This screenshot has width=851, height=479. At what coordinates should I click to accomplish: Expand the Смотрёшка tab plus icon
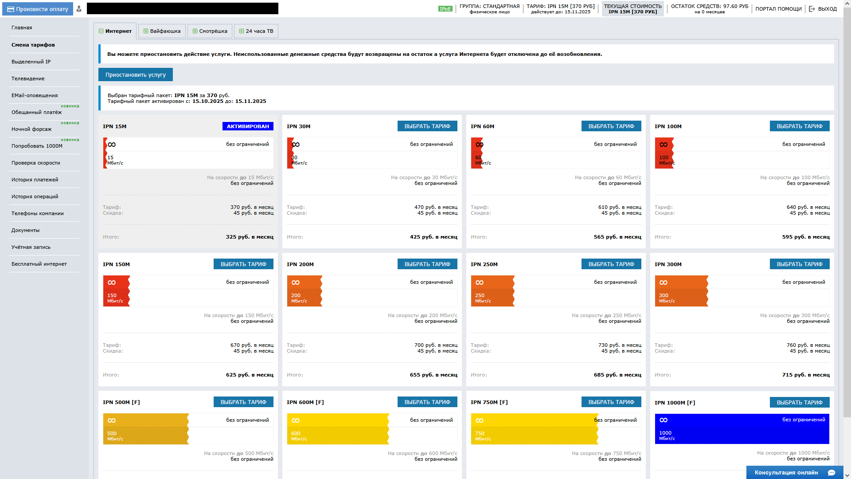point(195,31)
